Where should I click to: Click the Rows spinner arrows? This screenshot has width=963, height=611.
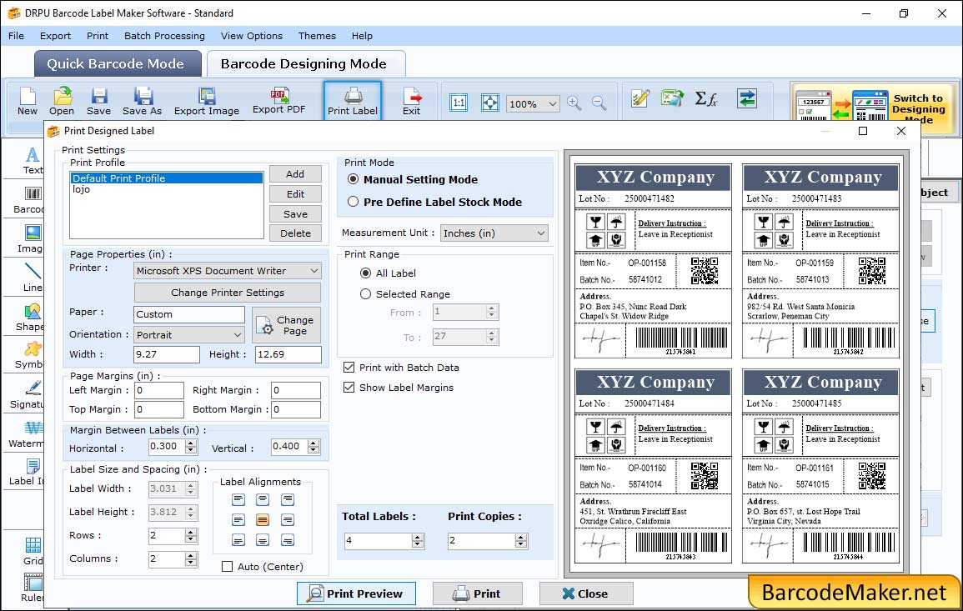pyautogui.click(x=191, y=536)
